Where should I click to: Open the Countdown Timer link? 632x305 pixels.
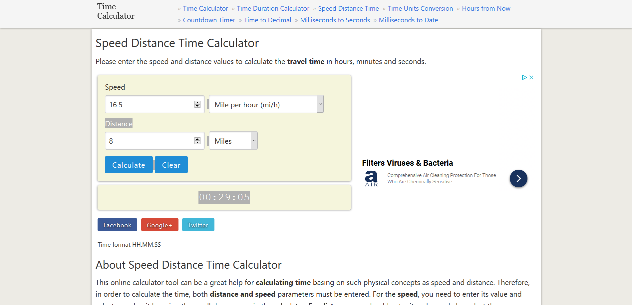209,20
